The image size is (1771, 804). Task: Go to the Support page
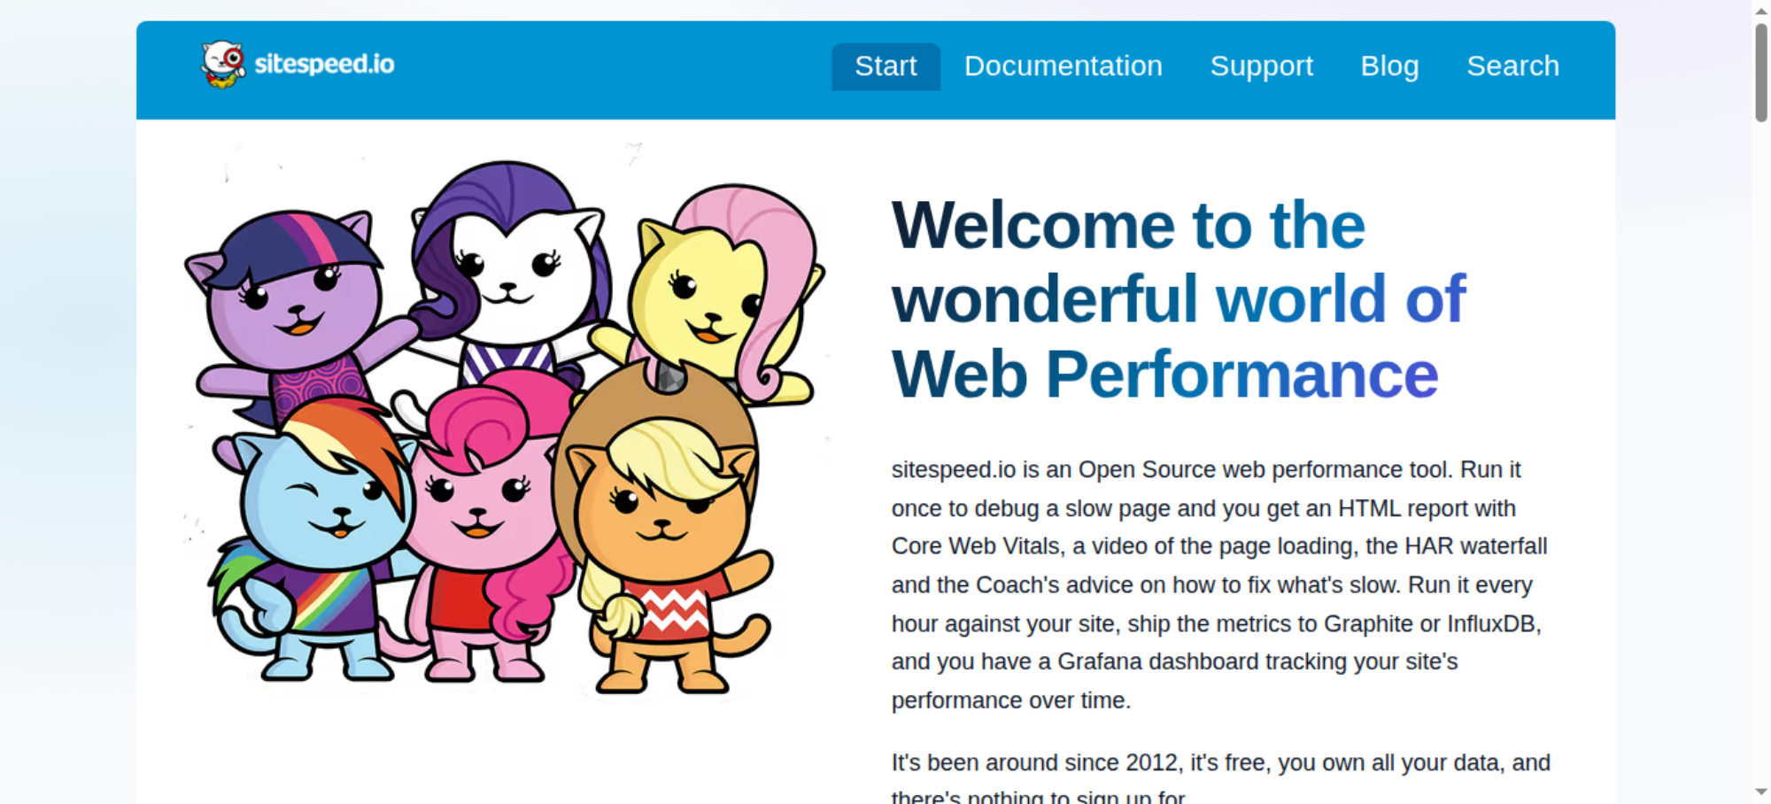[1261, 66]
